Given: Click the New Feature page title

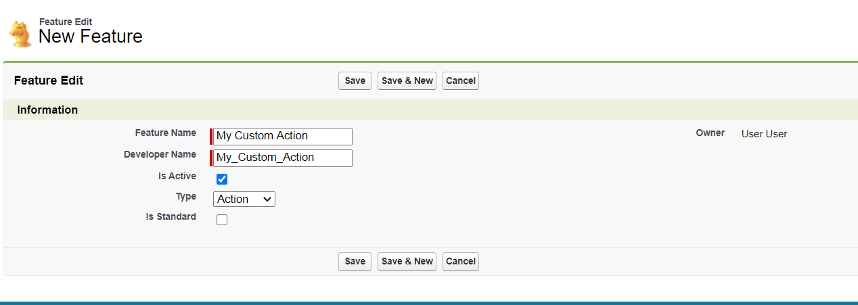Looking at the screenshot, I should point(91,37).
